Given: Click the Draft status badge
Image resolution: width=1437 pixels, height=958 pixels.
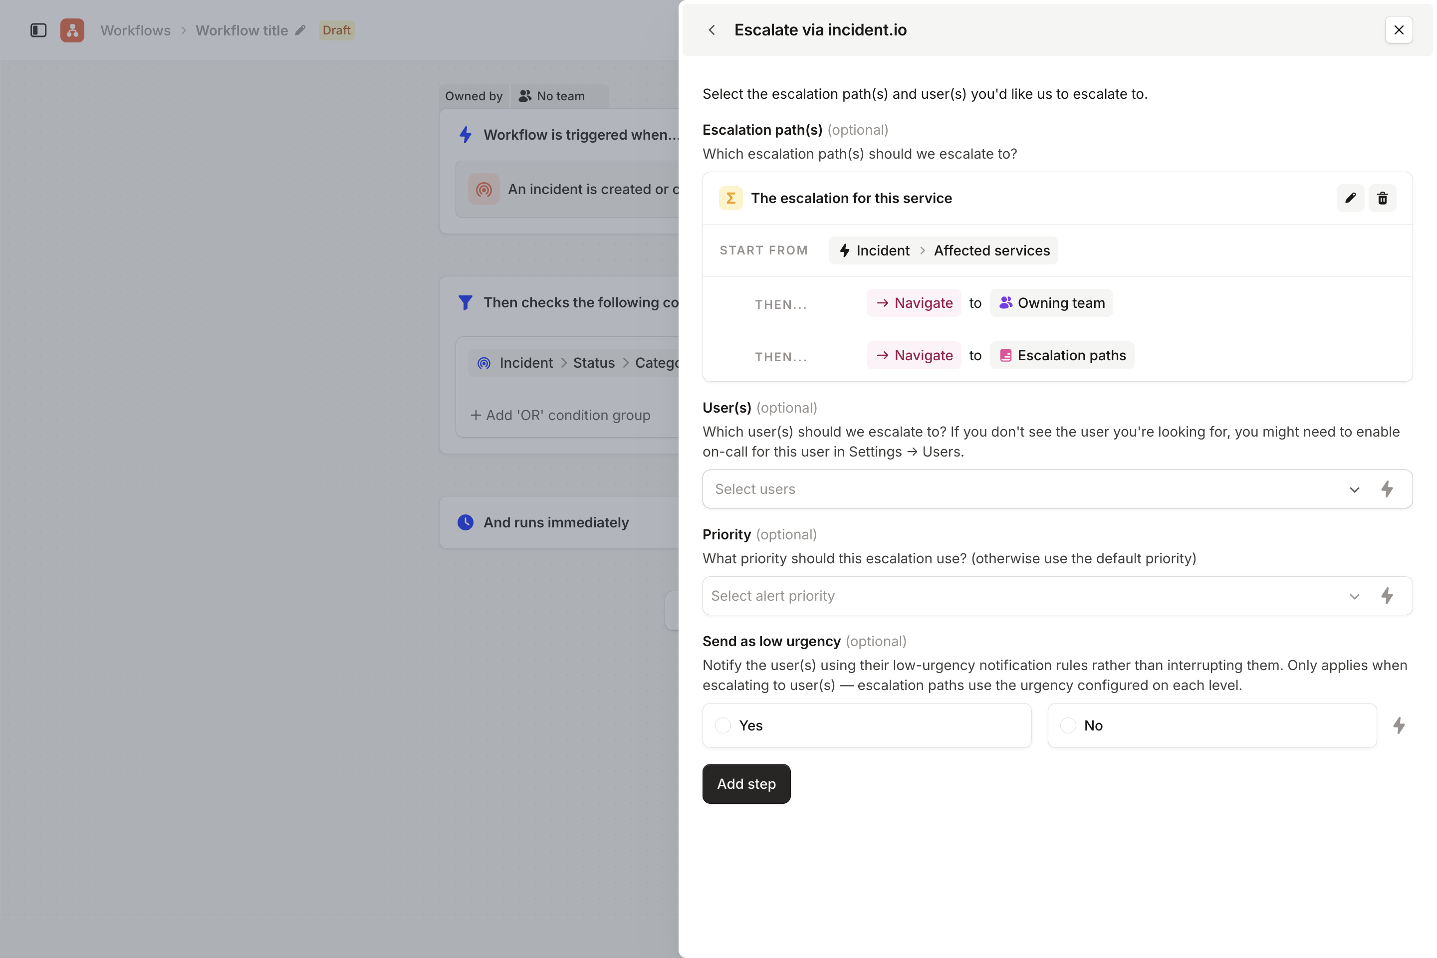Looking at the screenshot, I should click(337, 30).
